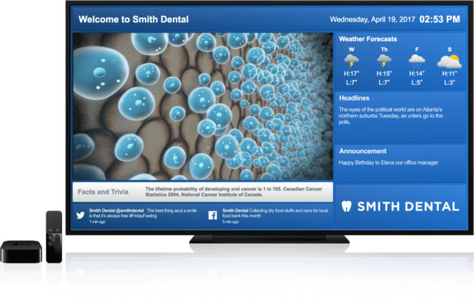The width and height of the screenshot is (474, 301).
Task: Click 'Welcome to Smith Dental' title
Action: coord(133,19)
